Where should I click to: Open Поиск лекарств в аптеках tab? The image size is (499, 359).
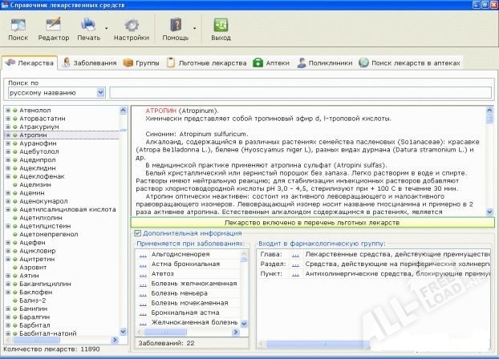click(409, 63)
